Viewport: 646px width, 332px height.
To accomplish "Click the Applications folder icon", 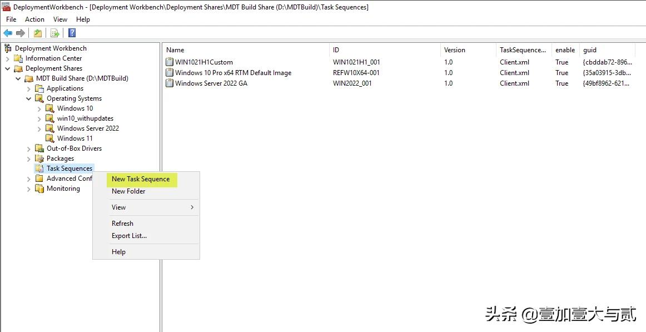I will tap(39, 88).
